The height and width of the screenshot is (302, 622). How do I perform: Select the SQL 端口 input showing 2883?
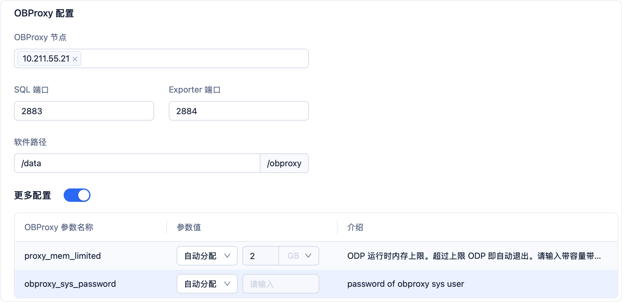pos(84,111)
